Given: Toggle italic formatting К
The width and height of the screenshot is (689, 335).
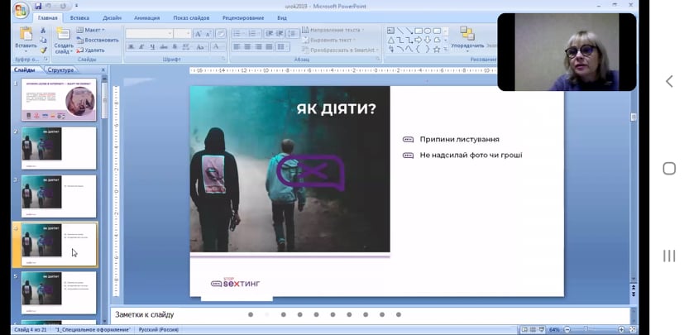Looking at the screenshot, I should click(x=141, y=46).
